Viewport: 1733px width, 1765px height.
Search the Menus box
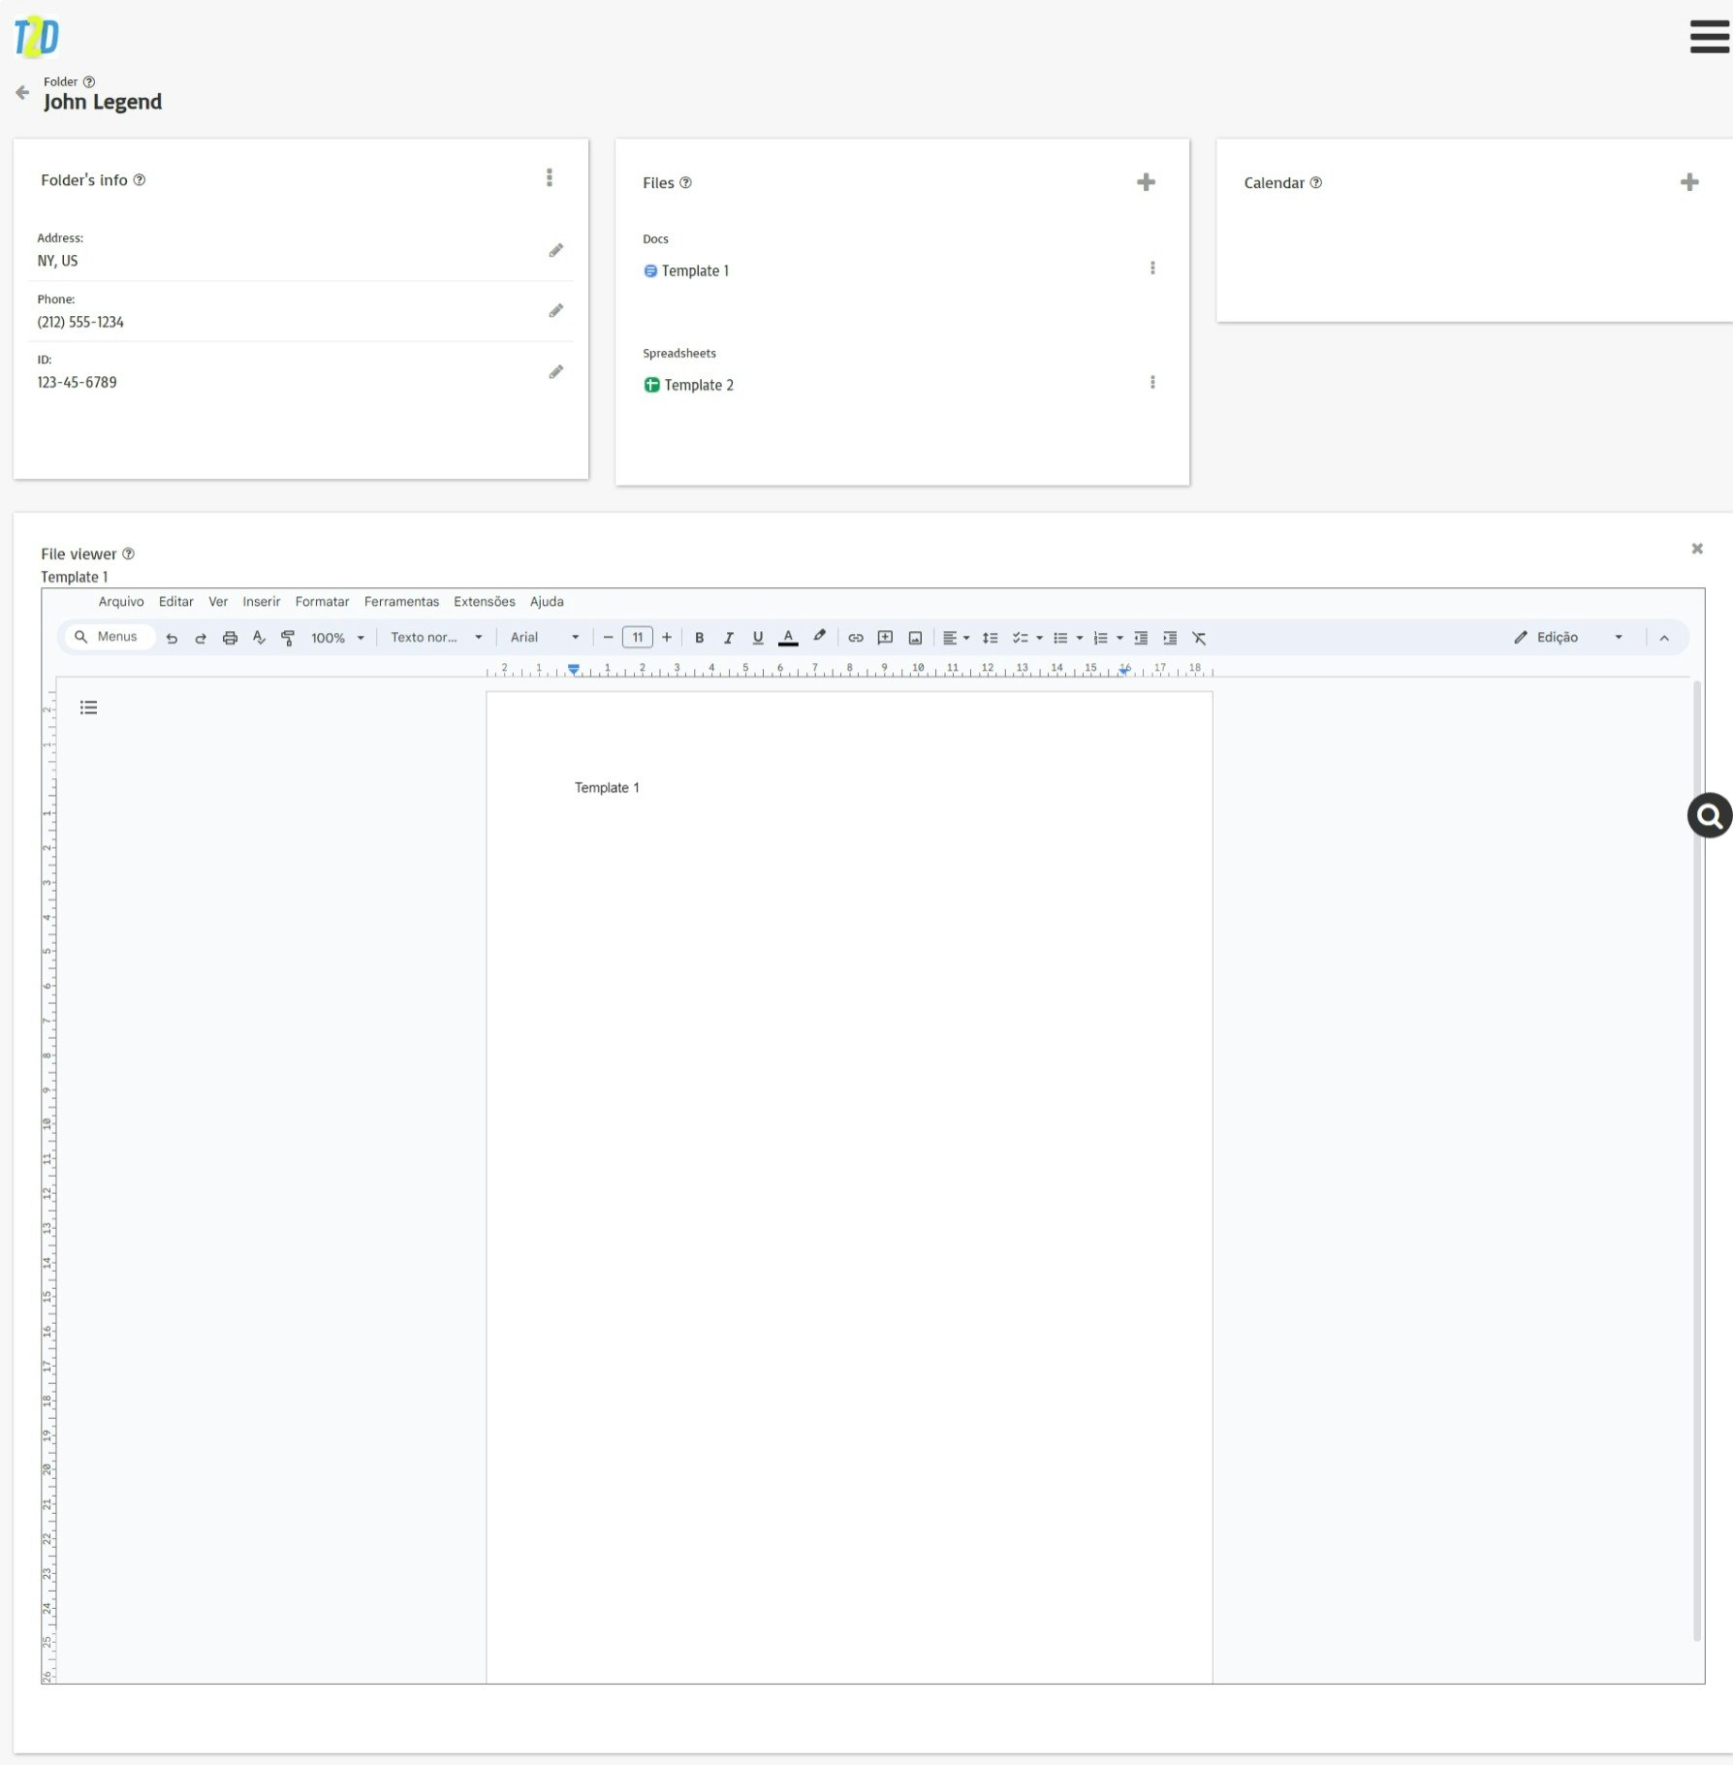[x=109, y=637]
